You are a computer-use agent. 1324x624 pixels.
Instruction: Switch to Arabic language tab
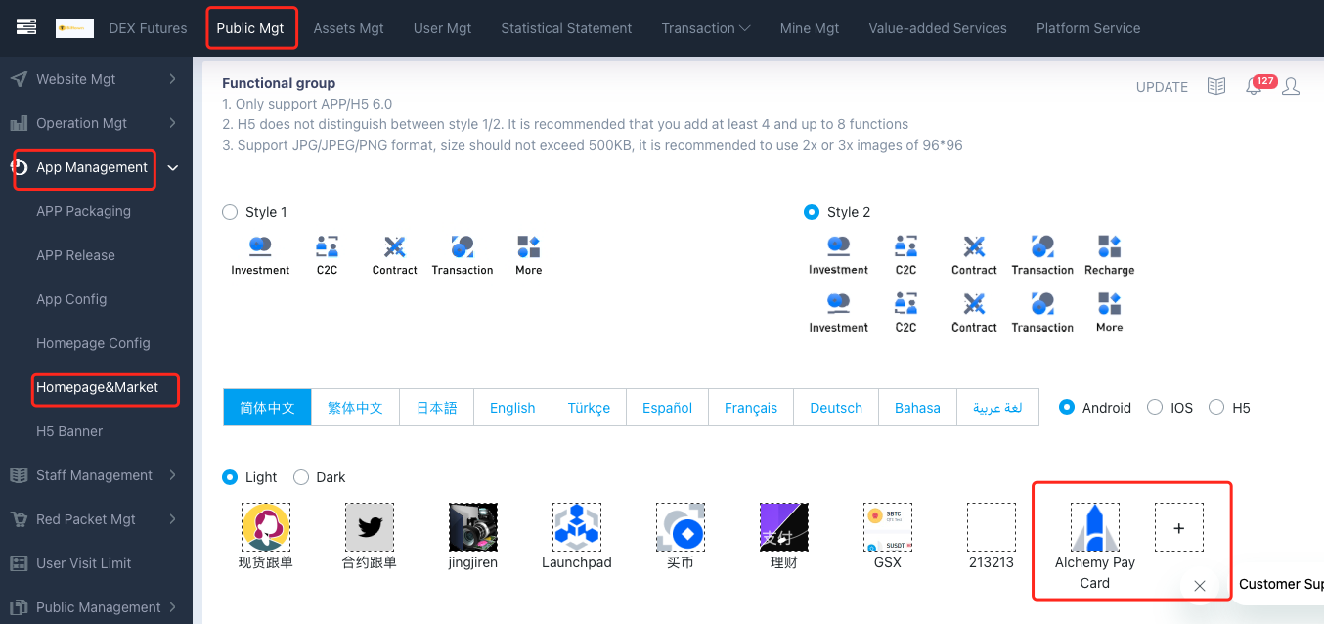tap(997, 408)
